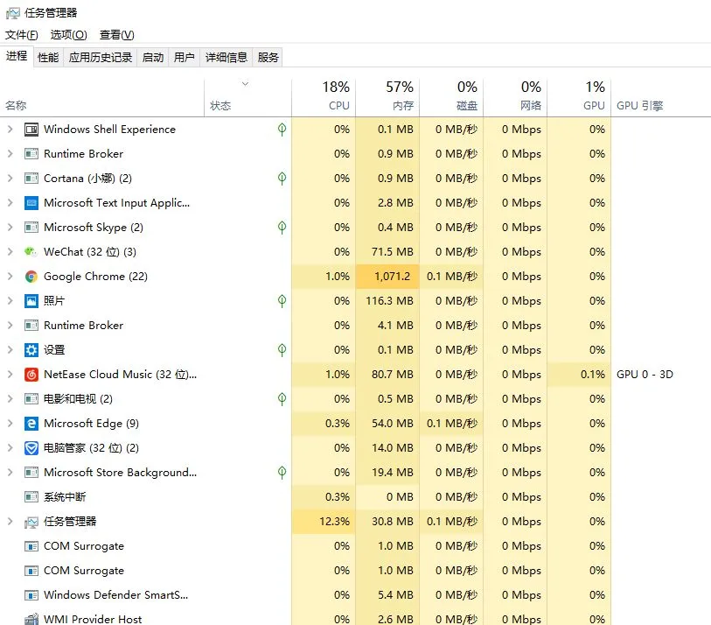The image size is (711, 625).
Task: Click the Windows Shell Experience process icon
Action: [31, 130]
